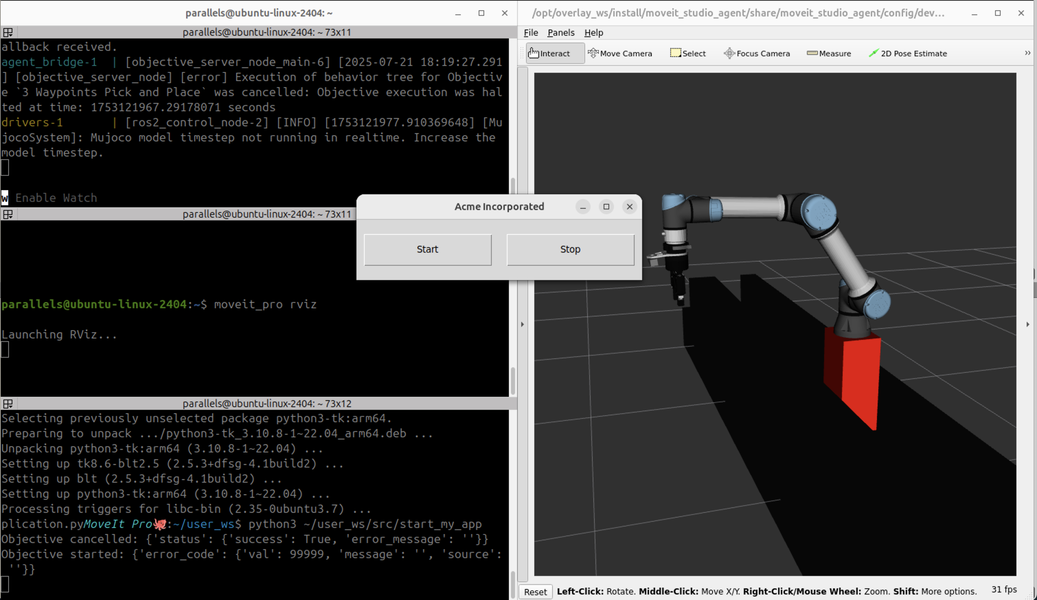1037x600 pixels.
Task: Click the bottom terminal pane scrollbar
Action: tap(513, 585)
